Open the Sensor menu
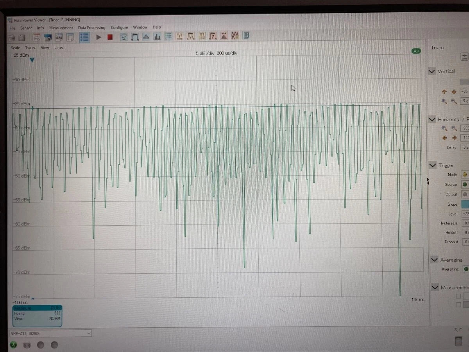This screenshot has width=469, height=352. [x=26, y=28]
